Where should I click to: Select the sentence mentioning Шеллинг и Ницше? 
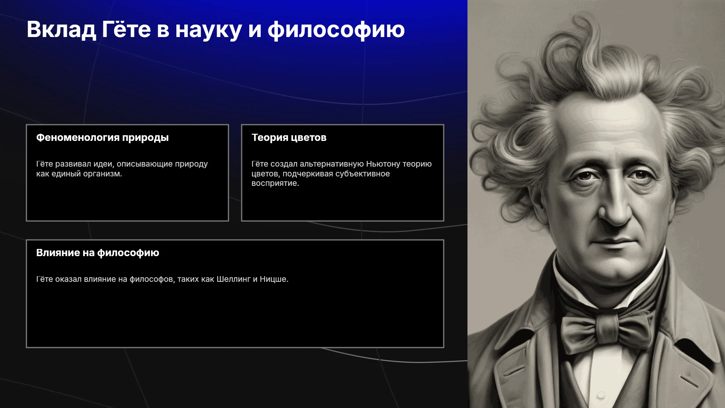162,279
